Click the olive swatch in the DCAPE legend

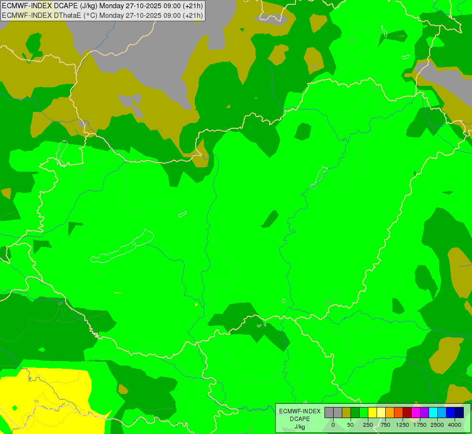[x=347, y=413]
